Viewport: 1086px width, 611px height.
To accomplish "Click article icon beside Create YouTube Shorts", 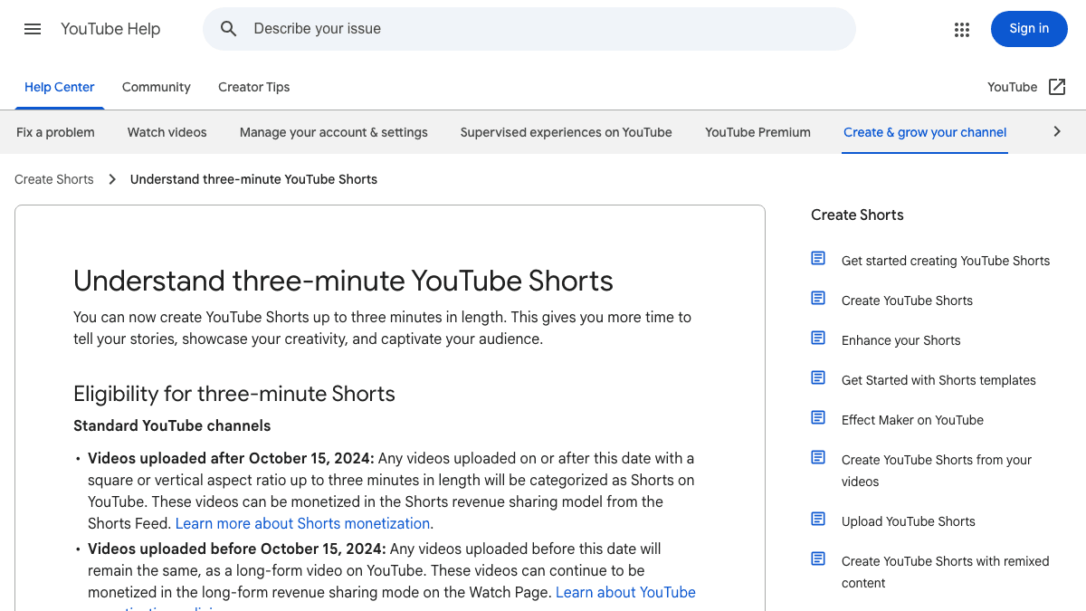I will click(x=818, y=299).
